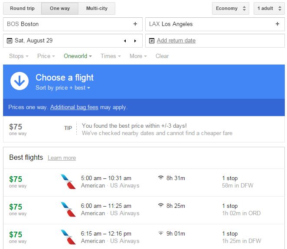287x249 pixels.
Task: Click the blue down-arrow circle icon
Action: tap(20, 81)
